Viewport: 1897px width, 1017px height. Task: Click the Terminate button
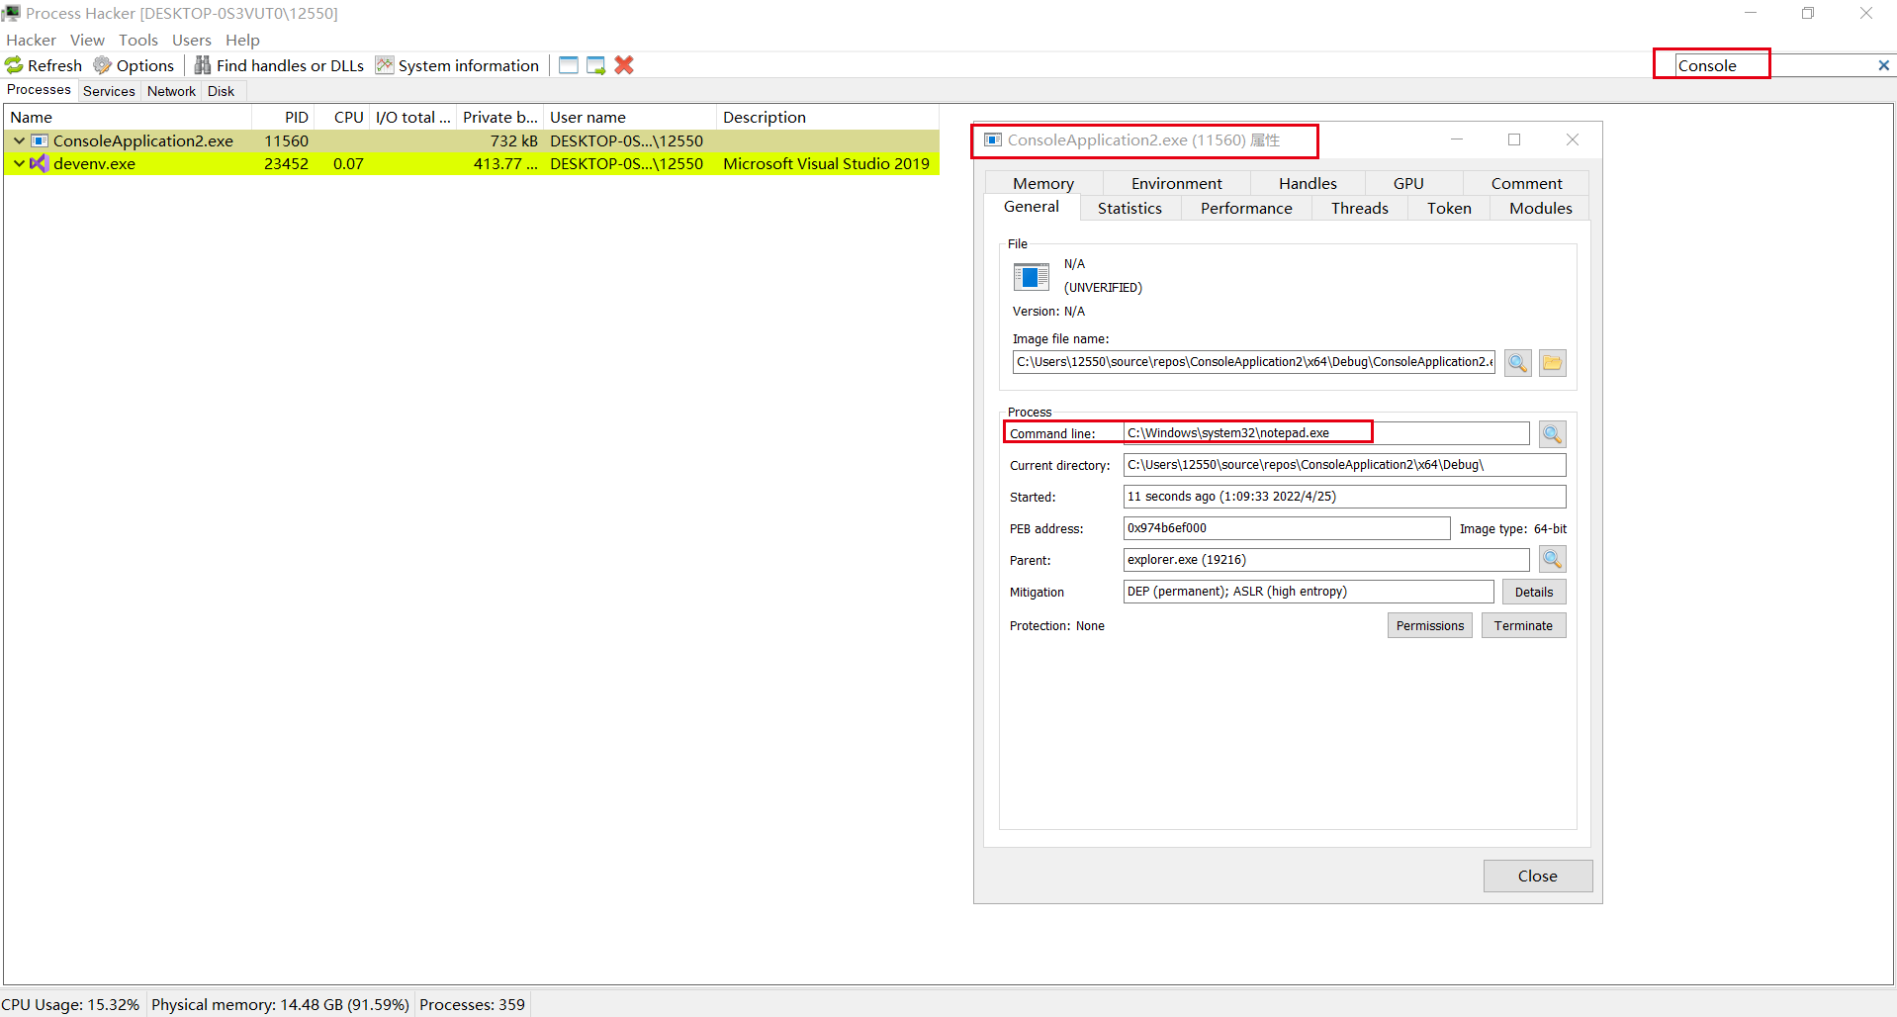coord(1524,625)
